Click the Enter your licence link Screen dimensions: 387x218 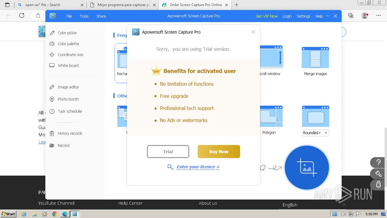[x=198, y=167]
